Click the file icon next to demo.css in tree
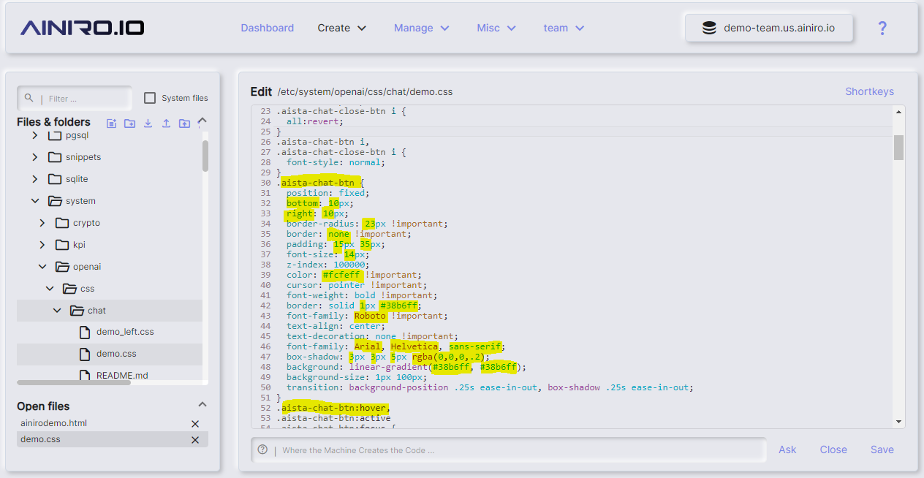Image resolution: width=924 pixels, height=478 pixels. click(x=84, y=354)
